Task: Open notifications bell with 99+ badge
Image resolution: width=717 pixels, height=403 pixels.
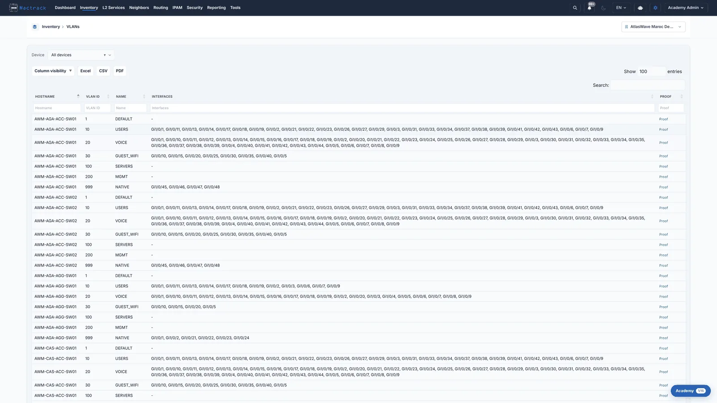Action: 589,8
